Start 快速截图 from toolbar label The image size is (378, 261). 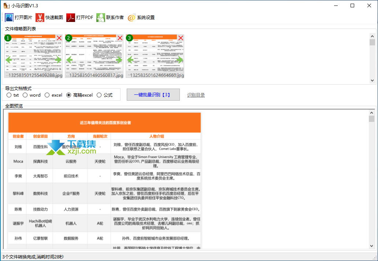pyautogui.click(x=54, y=18)
